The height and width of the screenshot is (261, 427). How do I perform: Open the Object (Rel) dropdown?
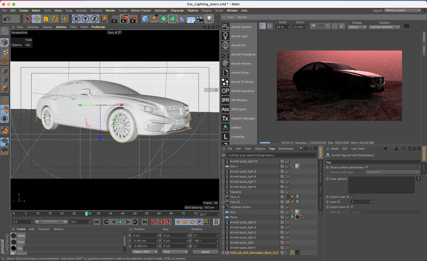point(145,252)
